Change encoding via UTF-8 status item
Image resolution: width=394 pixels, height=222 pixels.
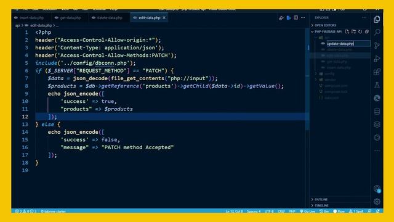tap(269, 211)
